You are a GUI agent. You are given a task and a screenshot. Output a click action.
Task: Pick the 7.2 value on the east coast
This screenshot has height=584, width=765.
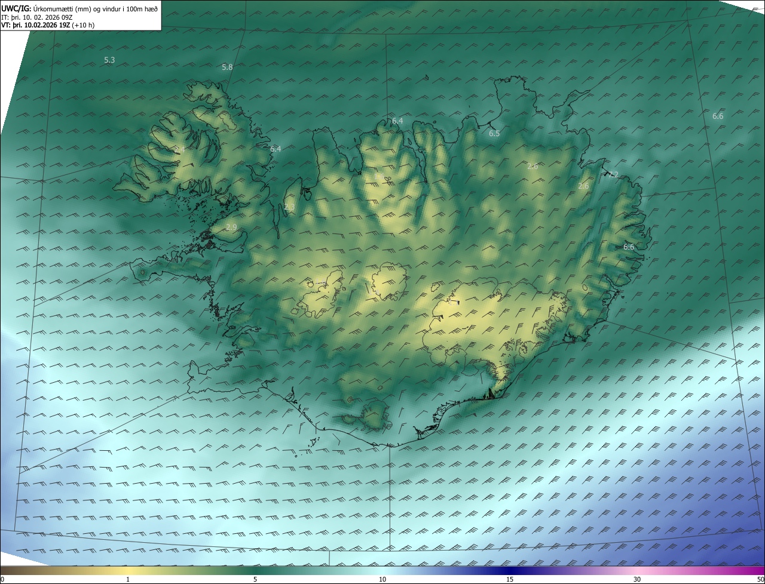613,174
